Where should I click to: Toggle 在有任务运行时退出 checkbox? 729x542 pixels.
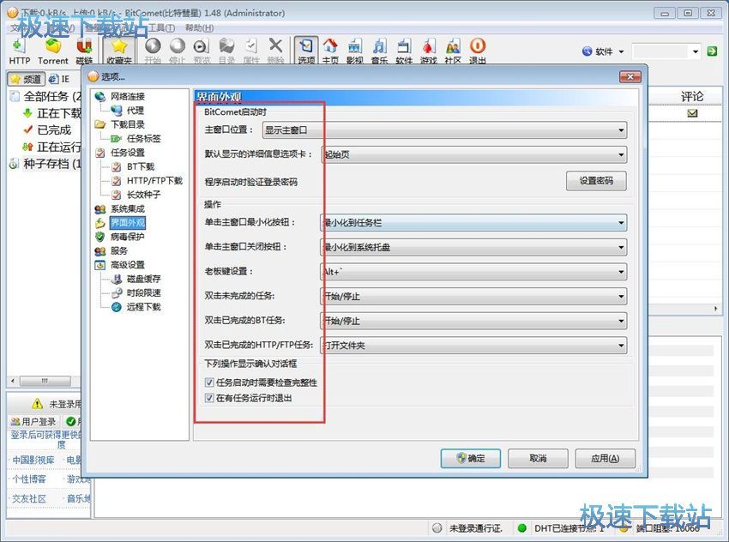tap(209, 398)
